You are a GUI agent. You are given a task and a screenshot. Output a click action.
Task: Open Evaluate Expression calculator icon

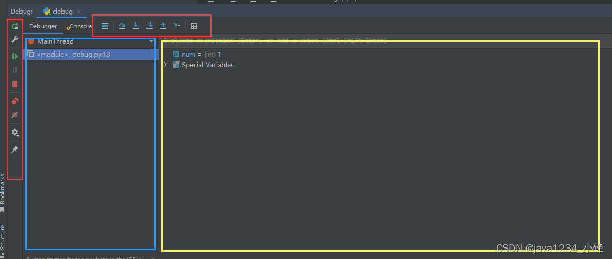194,26
